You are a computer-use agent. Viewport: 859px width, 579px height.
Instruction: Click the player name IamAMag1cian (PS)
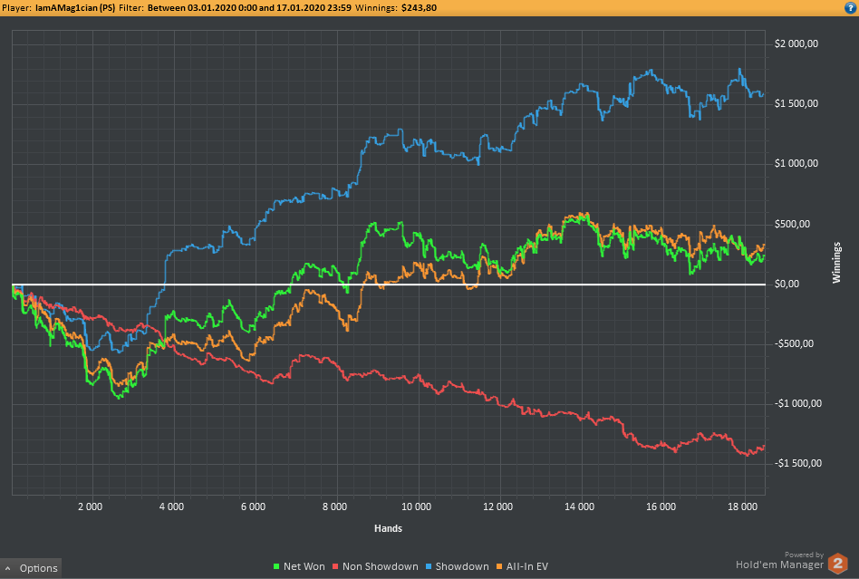click(x=75, y=8)
